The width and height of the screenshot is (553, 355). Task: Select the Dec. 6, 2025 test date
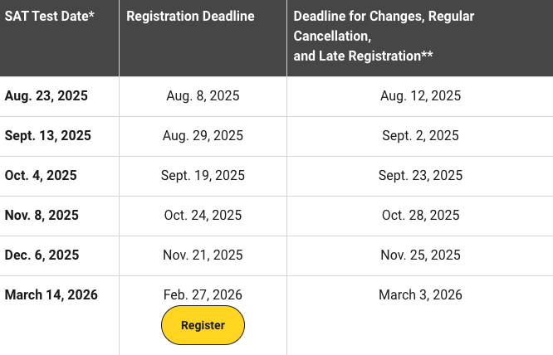tap(42, 255)
